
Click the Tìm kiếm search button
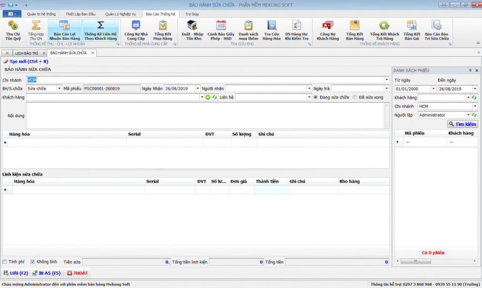click(x=462, y=124)
